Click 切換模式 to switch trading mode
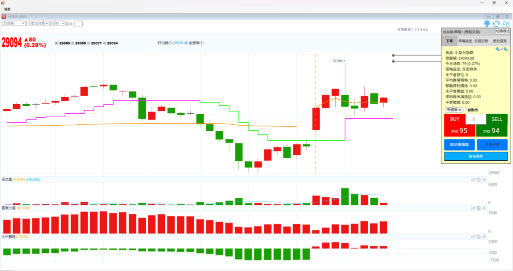The height and width of the screenshot is (271, 513). tap(502, 31)
